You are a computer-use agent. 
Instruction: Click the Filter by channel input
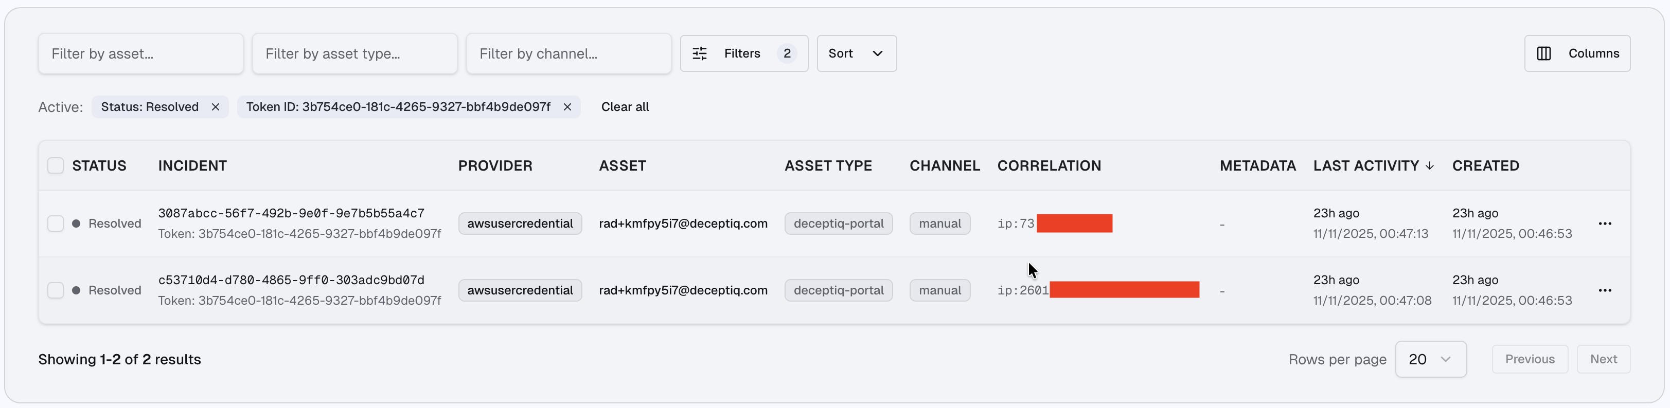tap(568, 54)
